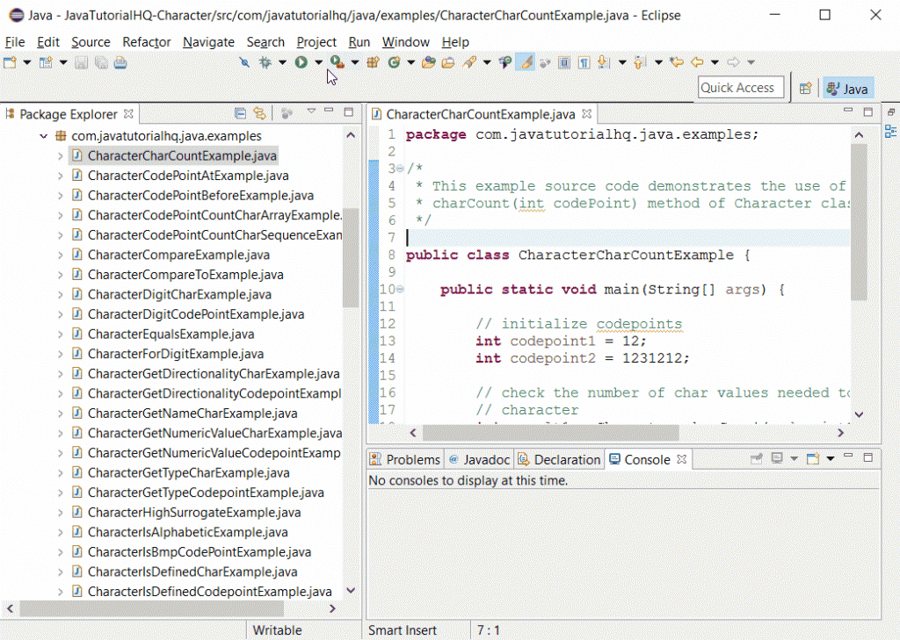
Task: Click the Previous Annotation icon
Action: coord(640,62)
